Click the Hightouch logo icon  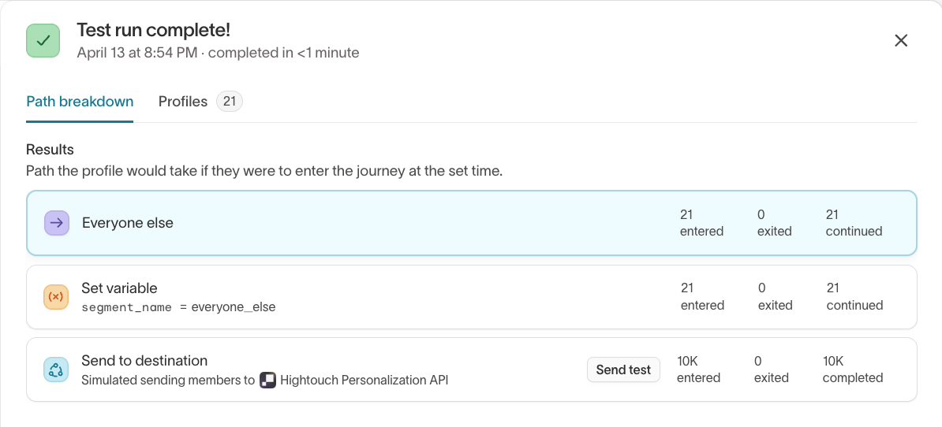click(268, 381)
